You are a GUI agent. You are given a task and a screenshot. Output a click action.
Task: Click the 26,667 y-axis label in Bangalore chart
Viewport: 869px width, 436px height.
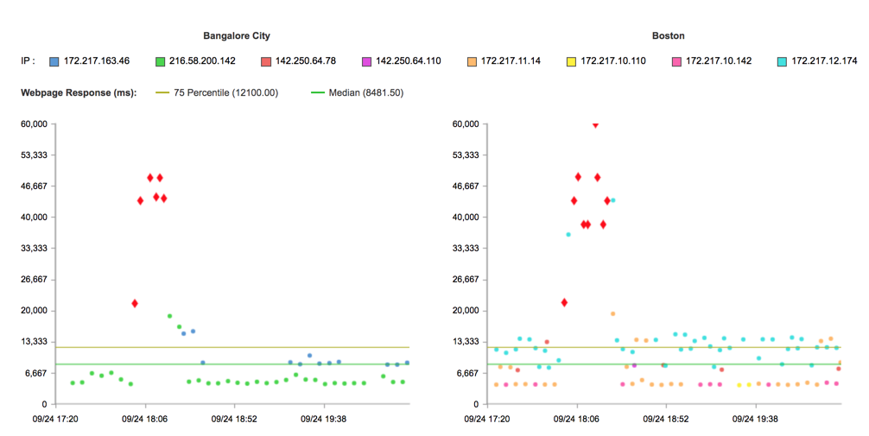pos(35,280)
